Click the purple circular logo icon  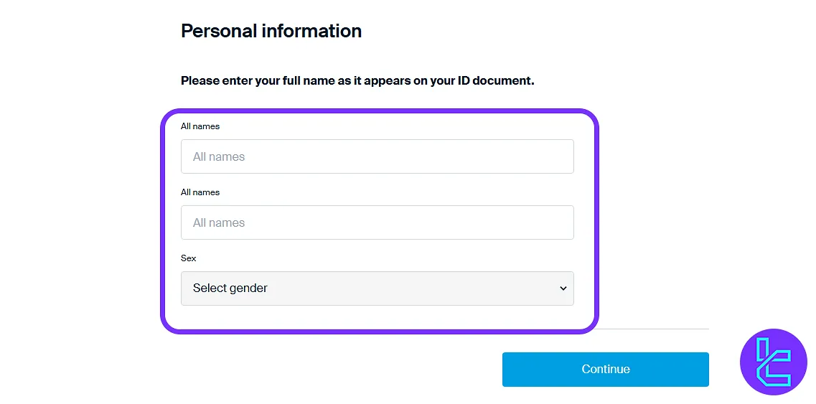773,362
